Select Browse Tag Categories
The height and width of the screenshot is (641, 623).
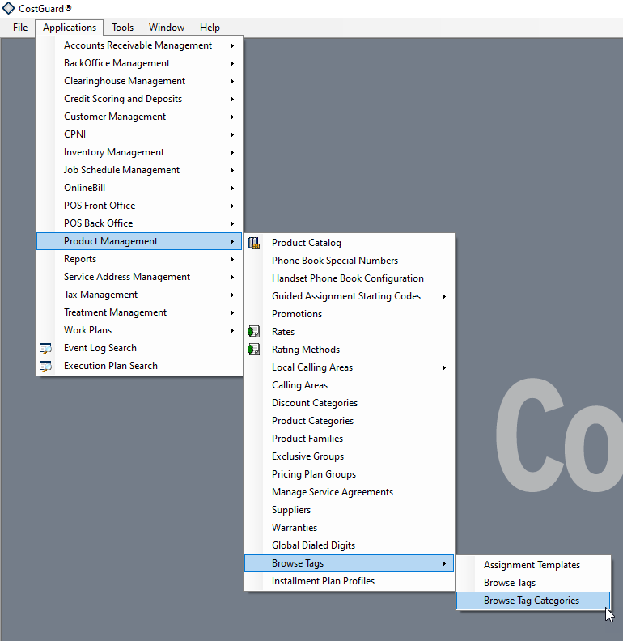pyautogui.click(x=531, y=601)
